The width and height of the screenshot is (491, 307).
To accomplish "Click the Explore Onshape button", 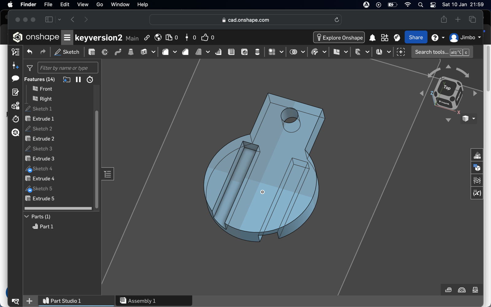I will click(x=339, y=37).
